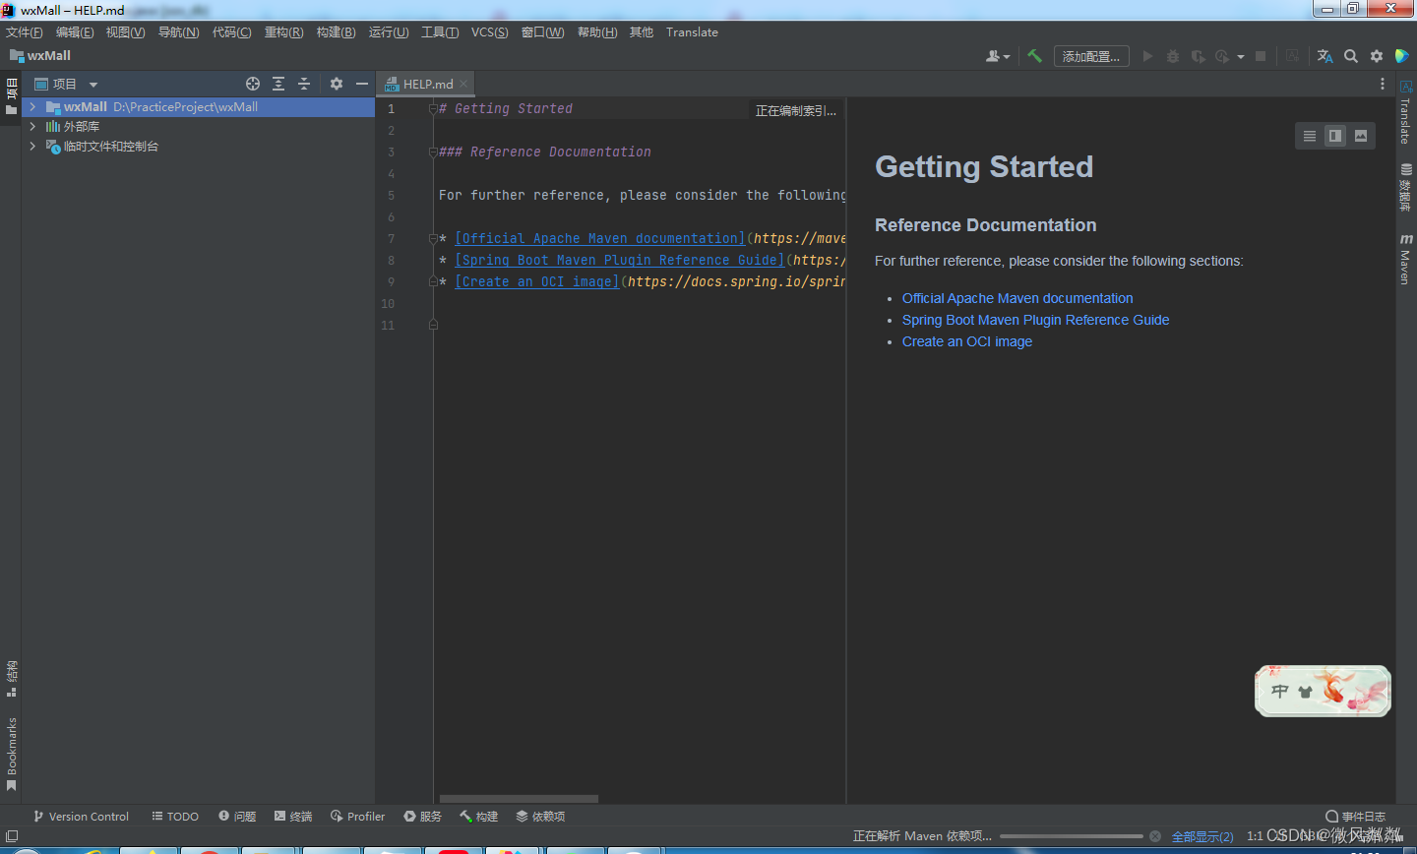Open the VCS(S) menu
This screenshot has width=1417, height=854.
pyautogui.click(x=490, y=32)
